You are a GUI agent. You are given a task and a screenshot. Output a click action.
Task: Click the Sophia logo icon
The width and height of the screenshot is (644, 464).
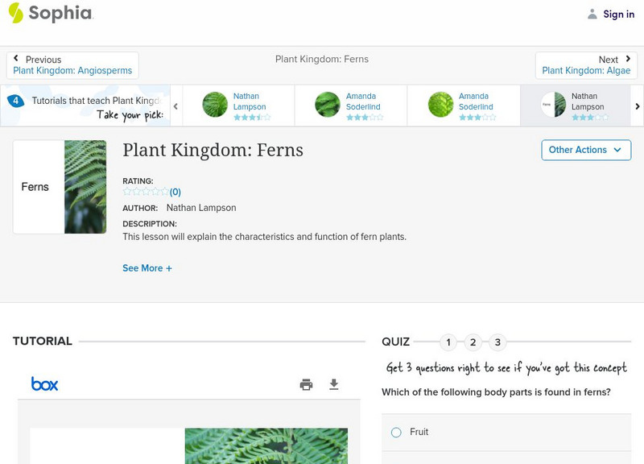pyautogui.click(x=15, y=13)
